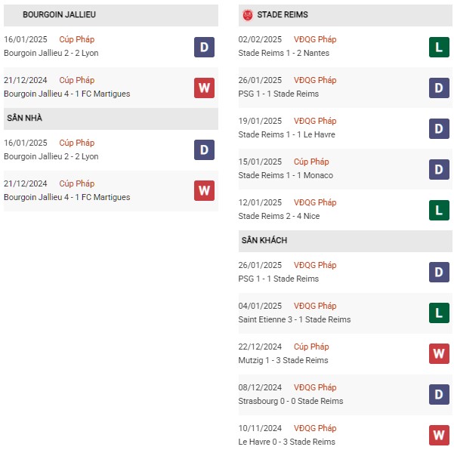Screen dimensions: 454x453
Task: Open the Cúp Pháp link dated 15/01/2025
Action: tap(311, 162)
